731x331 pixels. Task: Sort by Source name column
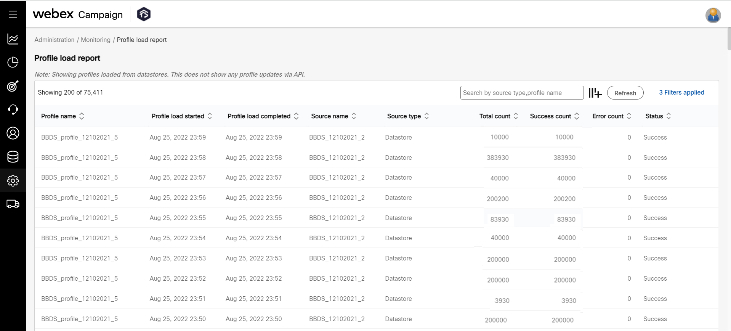(x=354, y=116)
